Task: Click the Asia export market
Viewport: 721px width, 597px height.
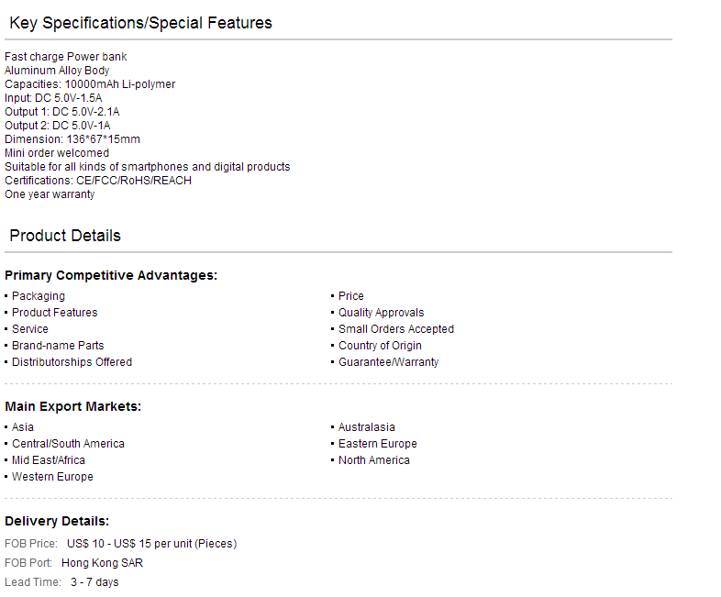Action: [23, 427]
